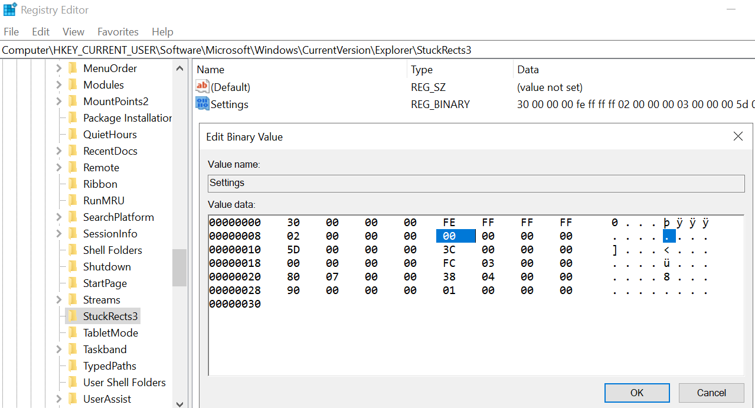Viewport: 755px width, 408px height.
Task: Select the SearchPlatform folder icon
Action: click(x=73, y=217)
